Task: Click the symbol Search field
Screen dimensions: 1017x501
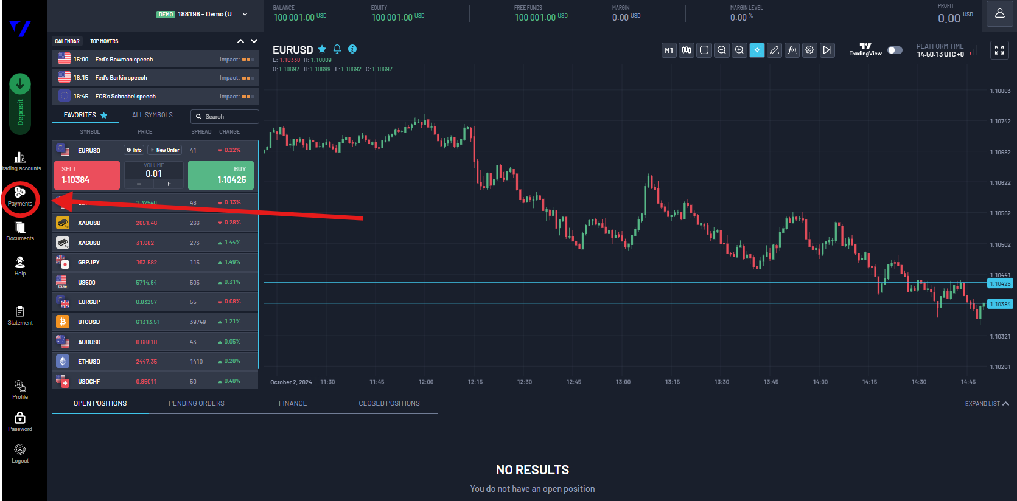Action: (225, 116)
